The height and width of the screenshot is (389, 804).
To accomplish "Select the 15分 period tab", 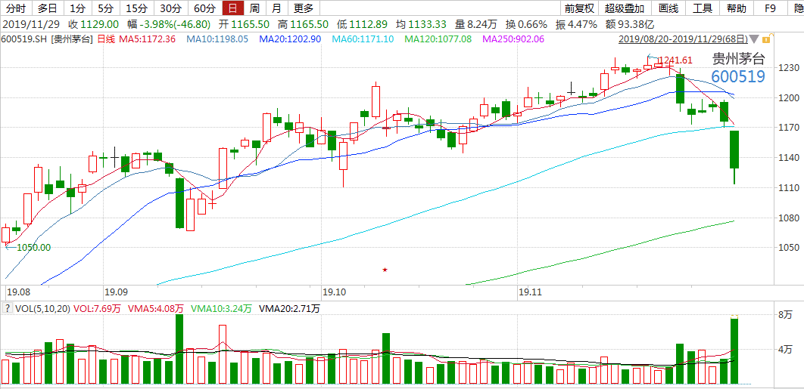I will (x=136, y=8).
